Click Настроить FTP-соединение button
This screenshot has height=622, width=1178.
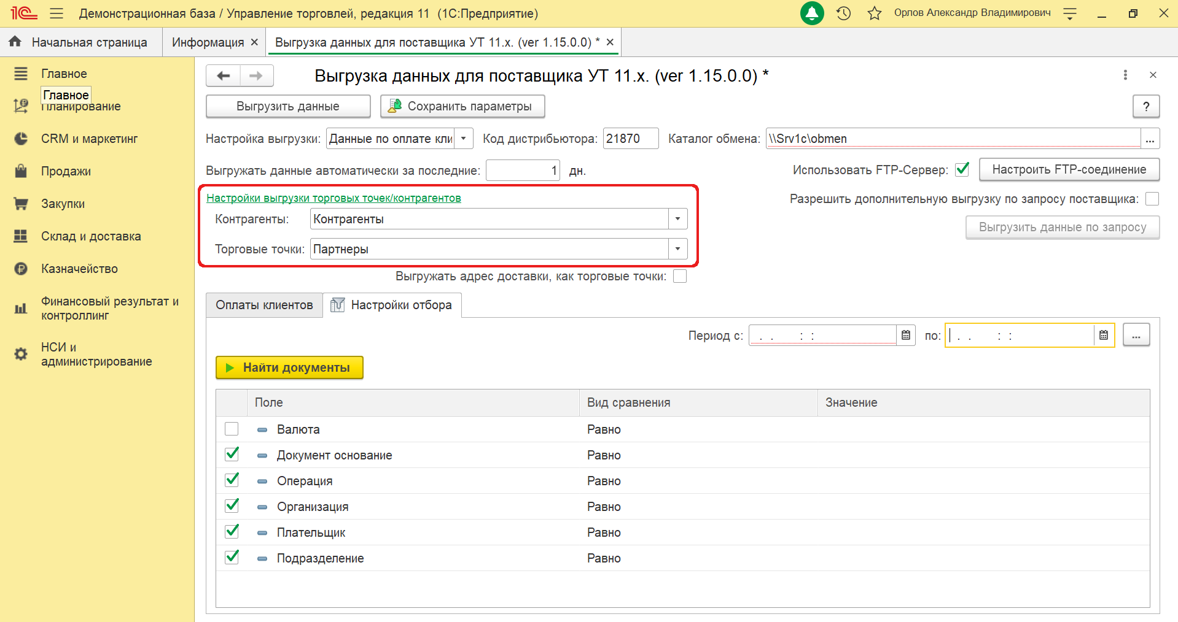tap(1069, 169)
